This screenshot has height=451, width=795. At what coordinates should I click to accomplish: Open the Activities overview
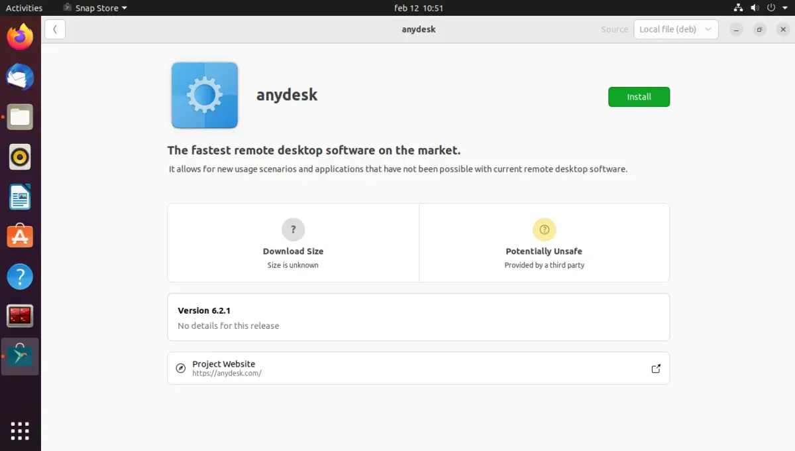click(24, 8)
